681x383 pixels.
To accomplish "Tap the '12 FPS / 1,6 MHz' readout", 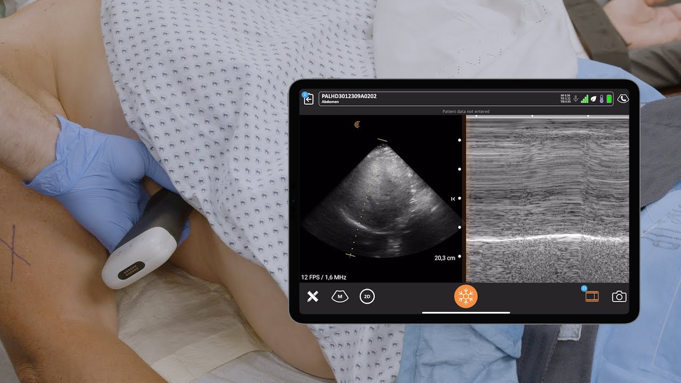I will (x=324, y=277).
